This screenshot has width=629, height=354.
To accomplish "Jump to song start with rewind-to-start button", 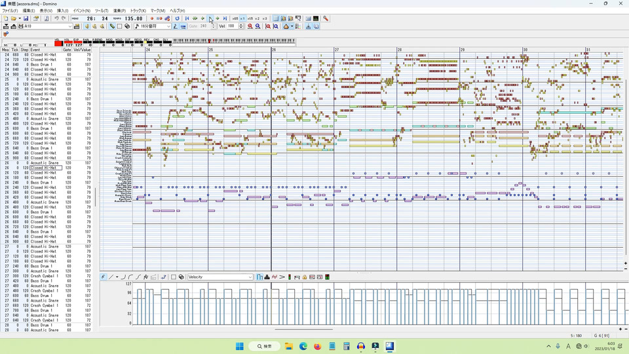I will (x=187, y=18).
